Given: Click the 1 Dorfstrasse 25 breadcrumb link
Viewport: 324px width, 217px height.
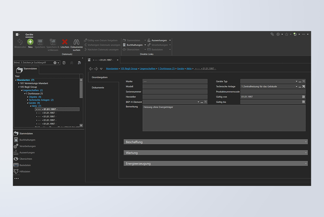Looking at the screenshot, I should (x=166, y=69).
